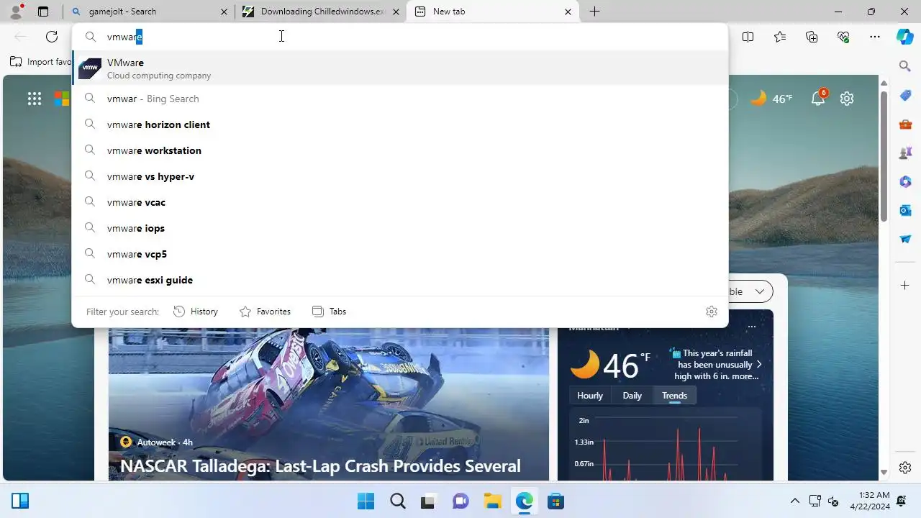Open the sidebar Games chess icon

pyautogui.click(x=905, y=153)
